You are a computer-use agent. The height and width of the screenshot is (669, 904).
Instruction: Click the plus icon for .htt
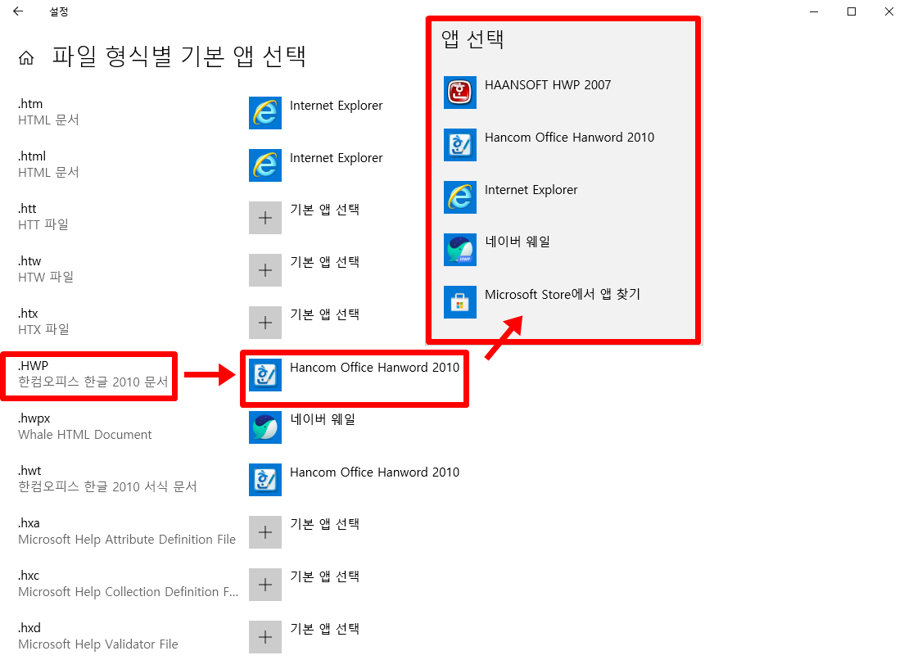coord(265,218)
